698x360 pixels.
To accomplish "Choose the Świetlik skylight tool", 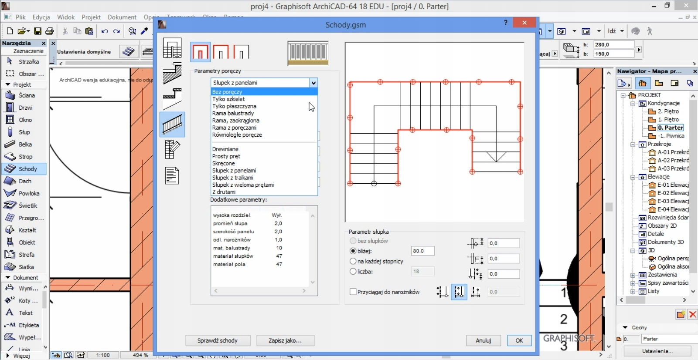I will pyautogui.click(x=24, y=205).
